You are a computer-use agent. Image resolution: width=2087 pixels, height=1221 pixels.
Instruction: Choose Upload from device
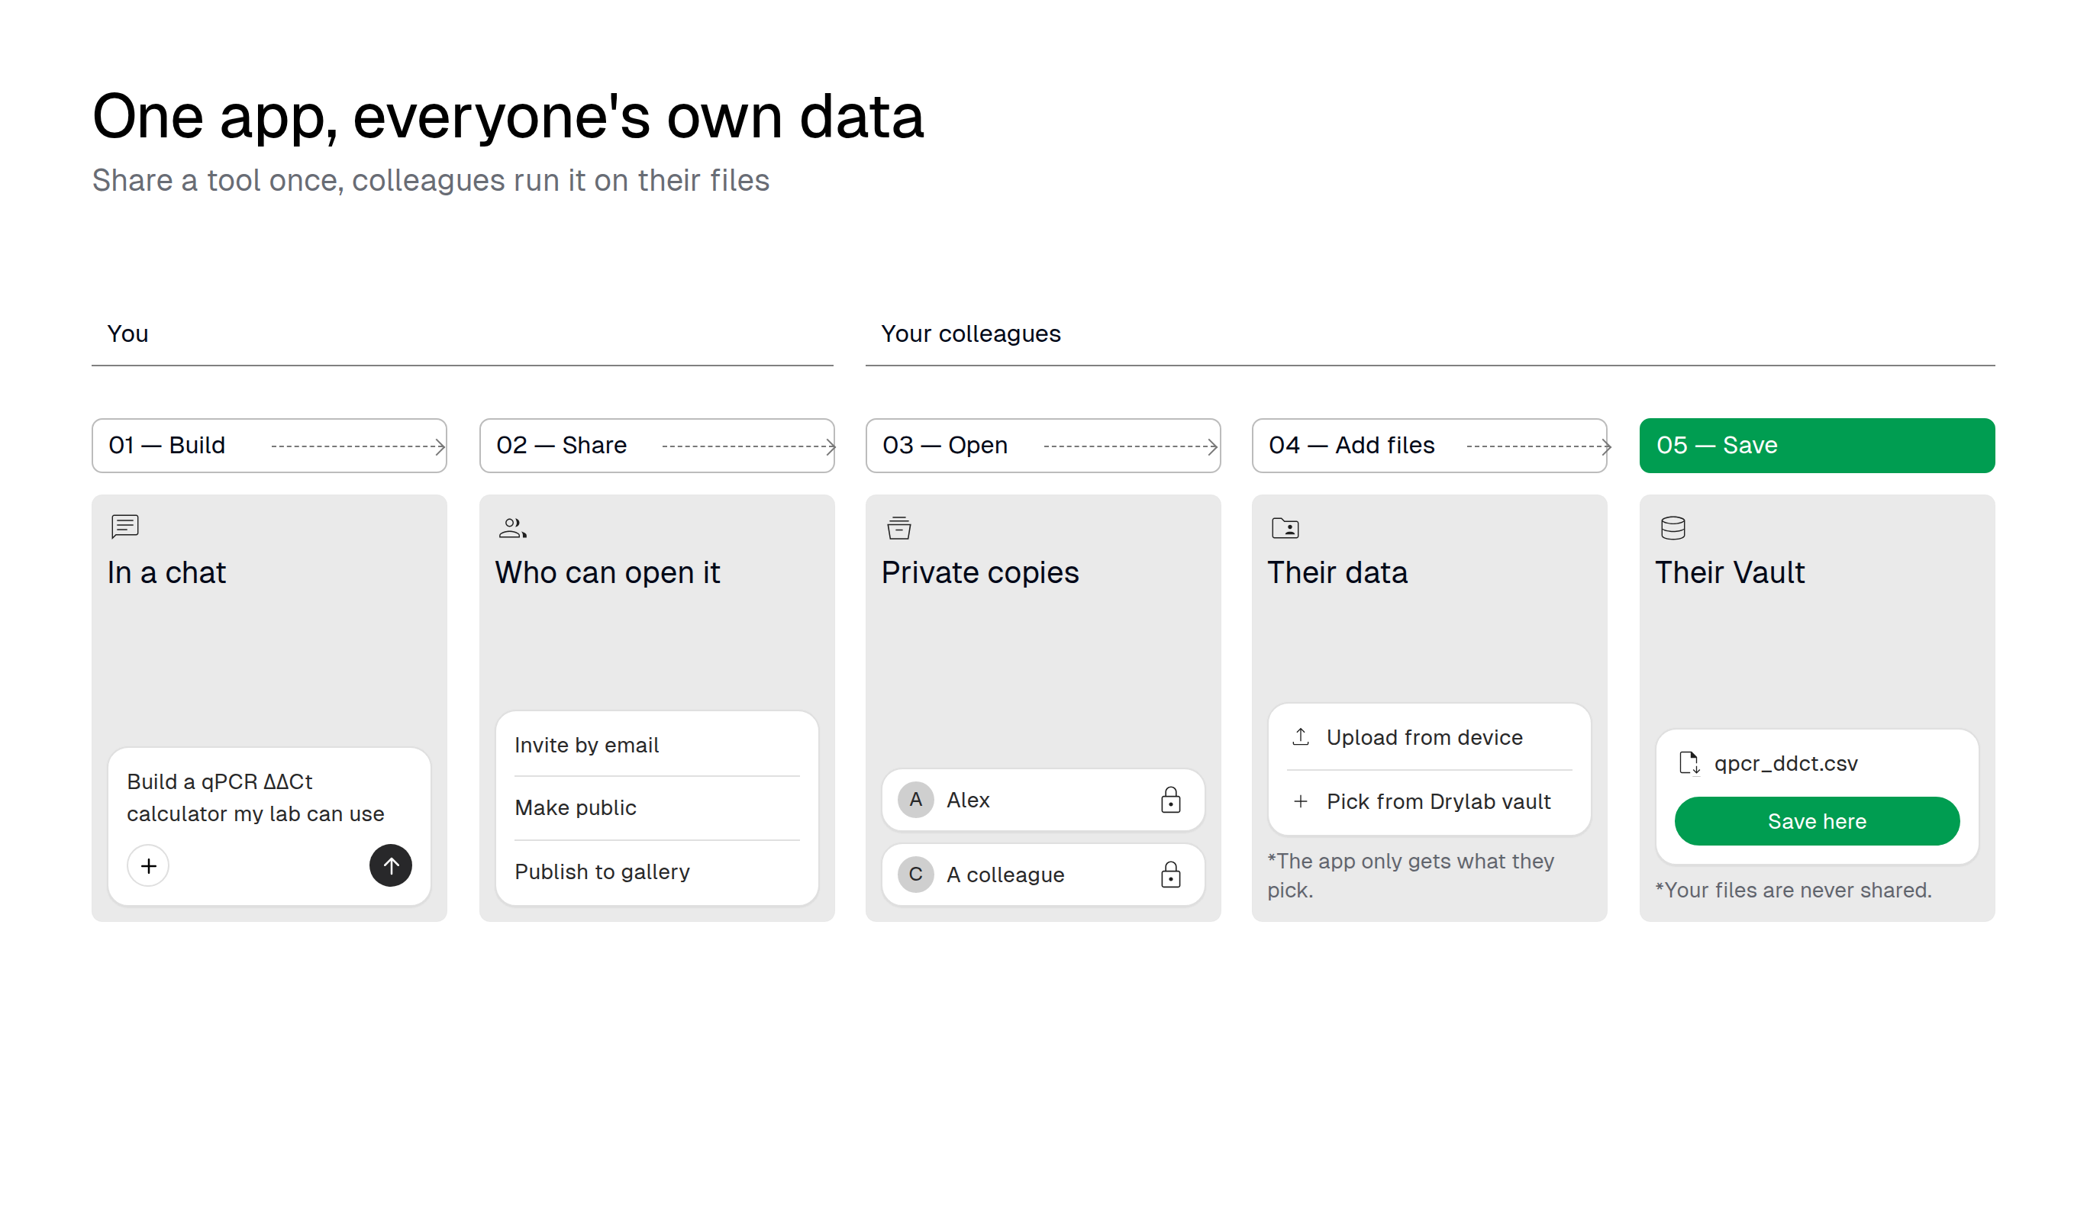click(x=1430, y=736)
